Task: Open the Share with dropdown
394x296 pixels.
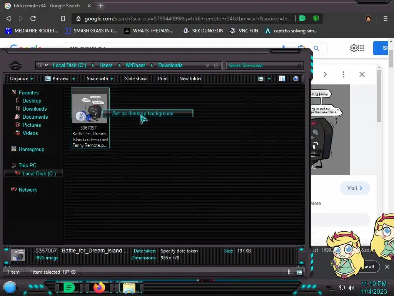Action: coord(100,79)
